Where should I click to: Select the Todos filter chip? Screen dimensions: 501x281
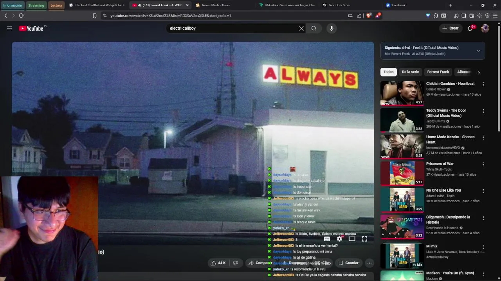pos(389,72)
